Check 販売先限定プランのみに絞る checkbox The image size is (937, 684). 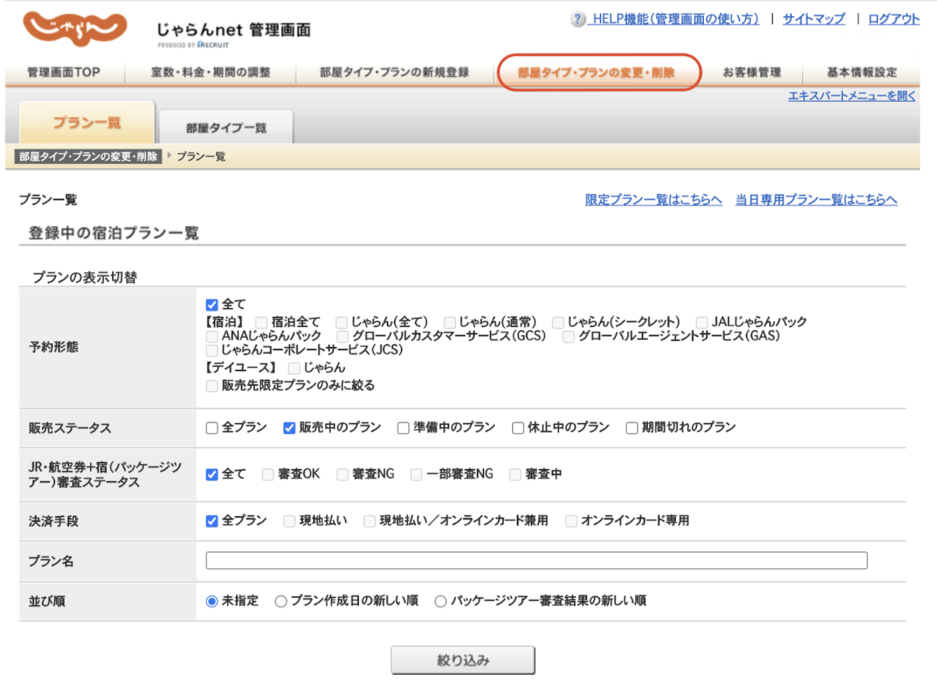point(212,386)
